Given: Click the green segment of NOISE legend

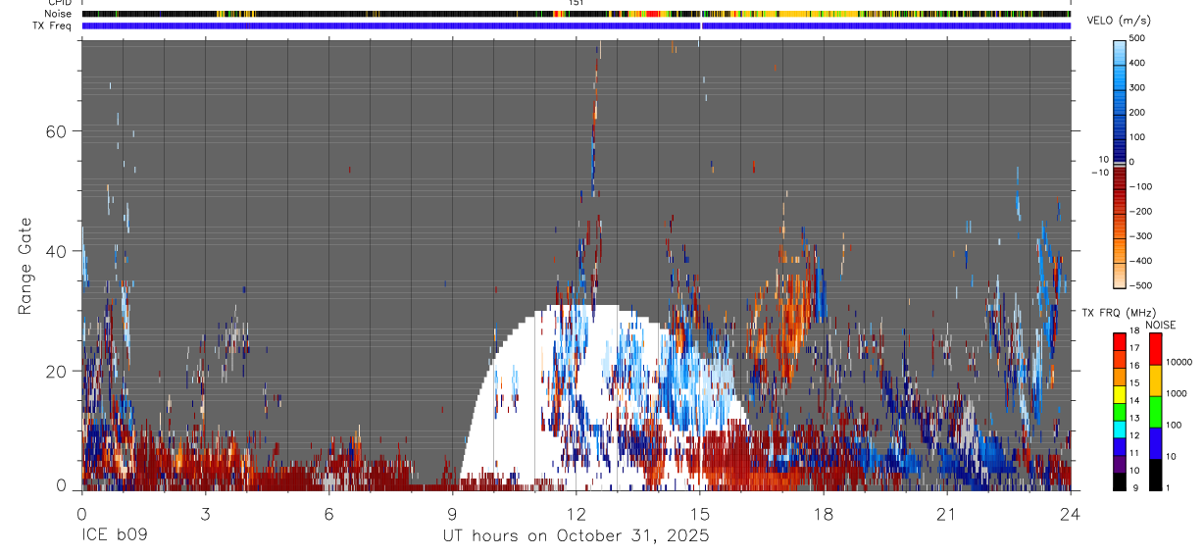Looking at the screenshot, I should (1156, 412).
